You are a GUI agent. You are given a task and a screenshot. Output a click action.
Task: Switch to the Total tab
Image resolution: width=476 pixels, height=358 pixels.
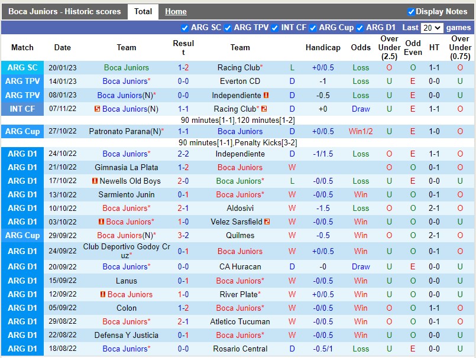click(143, 11)
